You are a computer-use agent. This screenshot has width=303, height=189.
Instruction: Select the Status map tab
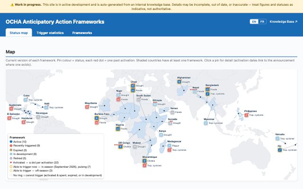(x=19, y=33)
